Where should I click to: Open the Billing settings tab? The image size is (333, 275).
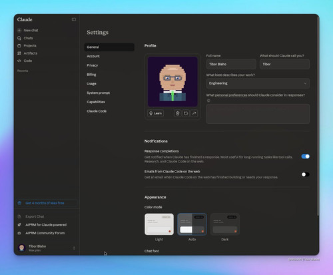pos(109,75)
